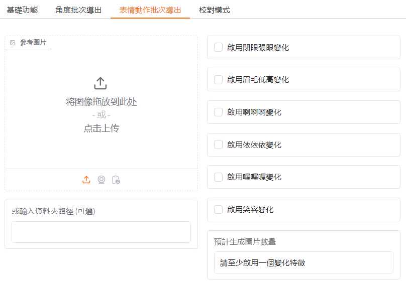
Task: Open the 角度批次導出 tab
Action: (78, 10)
